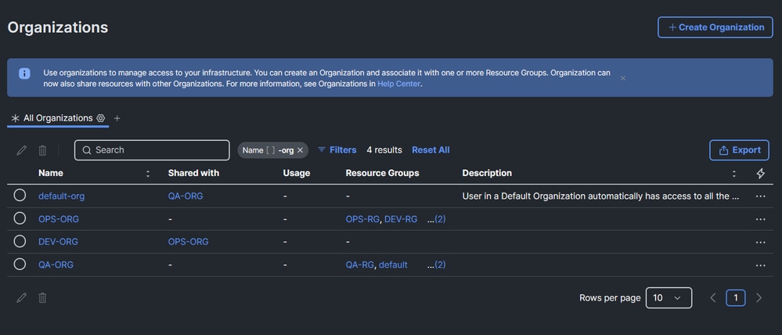Click the Usage column header
The height and width of the screenshot is (335, 782).
tap(296, 173)
